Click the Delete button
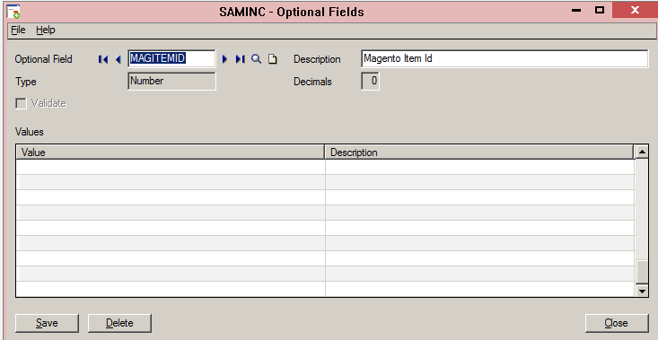Viewport: 658px width, 340px height. tap(119, 323)
